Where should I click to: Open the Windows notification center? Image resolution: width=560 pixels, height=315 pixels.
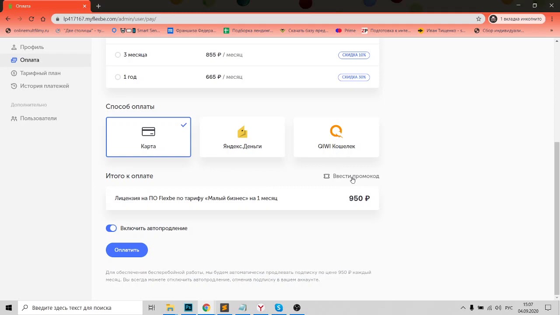(548, 308)
